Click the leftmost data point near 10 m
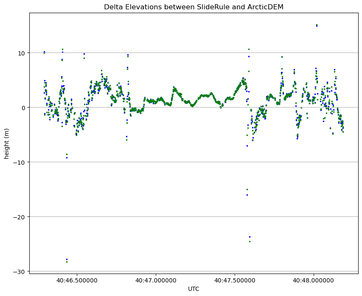Viewport: 362px width, 296px height. click(x=44, y=52)
